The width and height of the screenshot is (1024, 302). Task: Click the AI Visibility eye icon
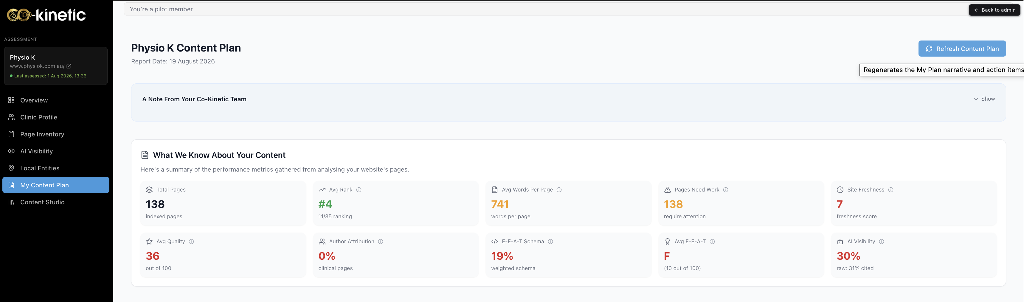point(12,151)
